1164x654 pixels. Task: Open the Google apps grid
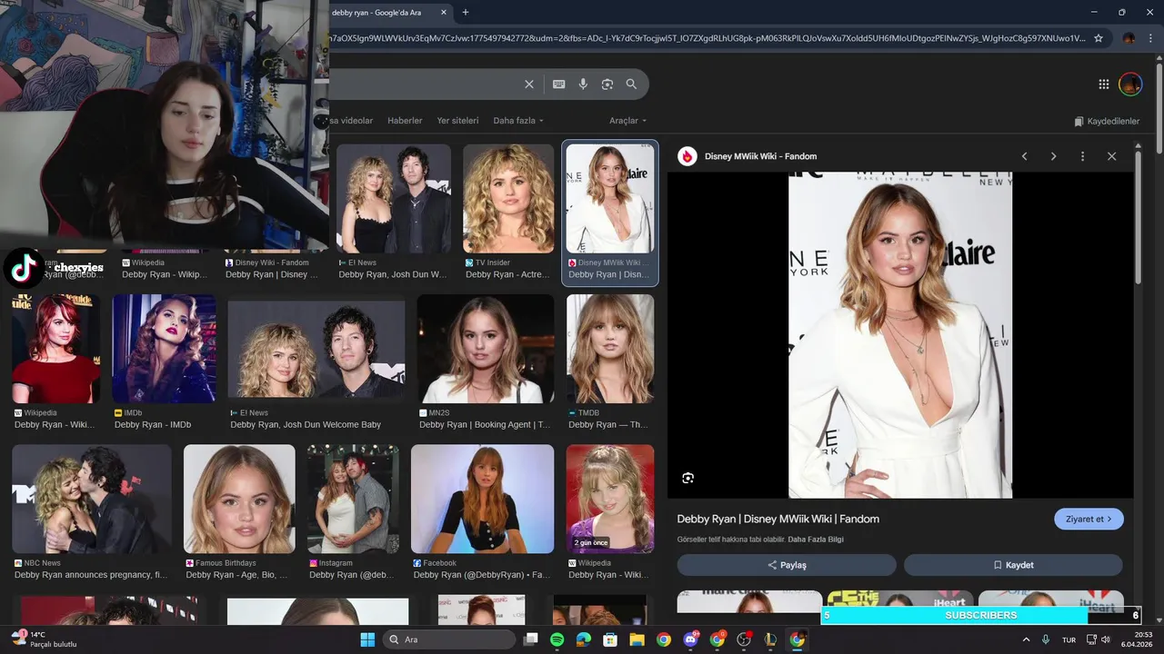[x=1104, y=84]
